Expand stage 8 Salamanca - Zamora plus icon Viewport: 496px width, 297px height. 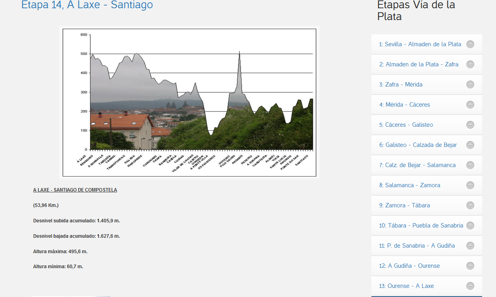pyautogui.click(x=470, y=185)
